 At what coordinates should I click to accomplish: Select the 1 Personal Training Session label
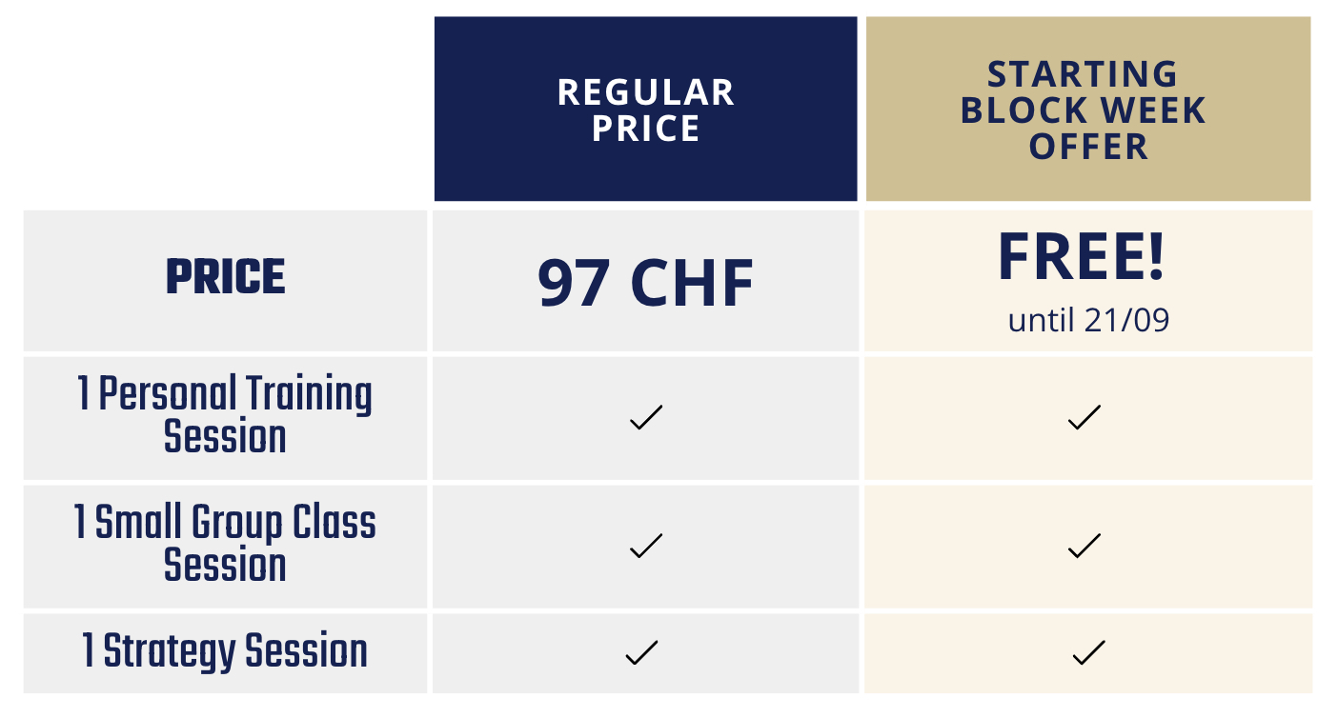225,416
